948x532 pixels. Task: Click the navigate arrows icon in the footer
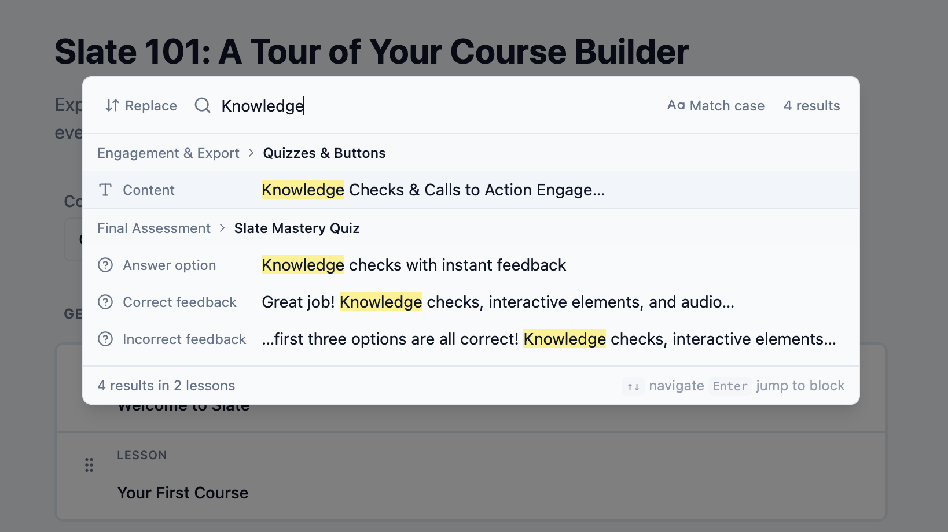[x=633, y=386]
